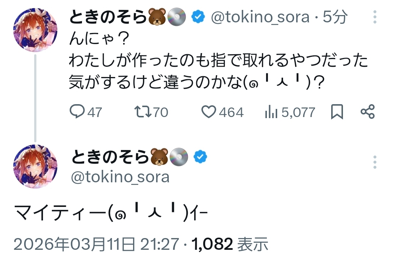Click the @tokino_sora handle below second name
This screenshot has height=263, width=397.
(119, 177)
